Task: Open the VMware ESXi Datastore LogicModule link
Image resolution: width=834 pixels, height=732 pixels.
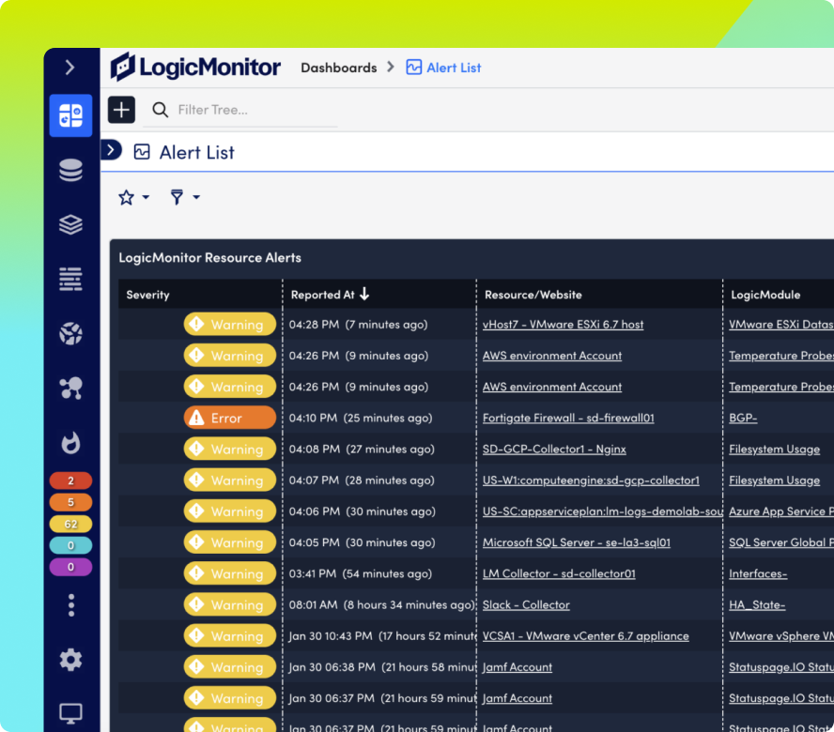Action: (x=781, y=325)
